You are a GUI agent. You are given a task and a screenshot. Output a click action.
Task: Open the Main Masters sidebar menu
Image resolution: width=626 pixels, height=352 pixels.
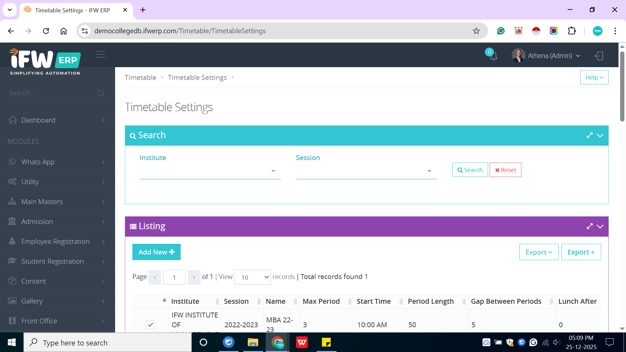(x=42, y=202)
